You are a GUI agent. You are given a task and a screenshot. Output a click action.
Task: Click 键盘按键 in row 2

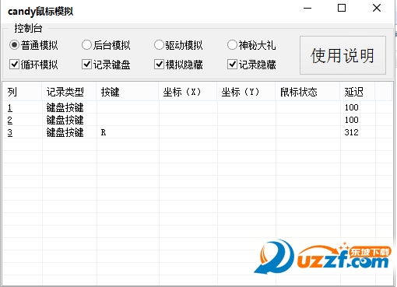pos(65,120)
